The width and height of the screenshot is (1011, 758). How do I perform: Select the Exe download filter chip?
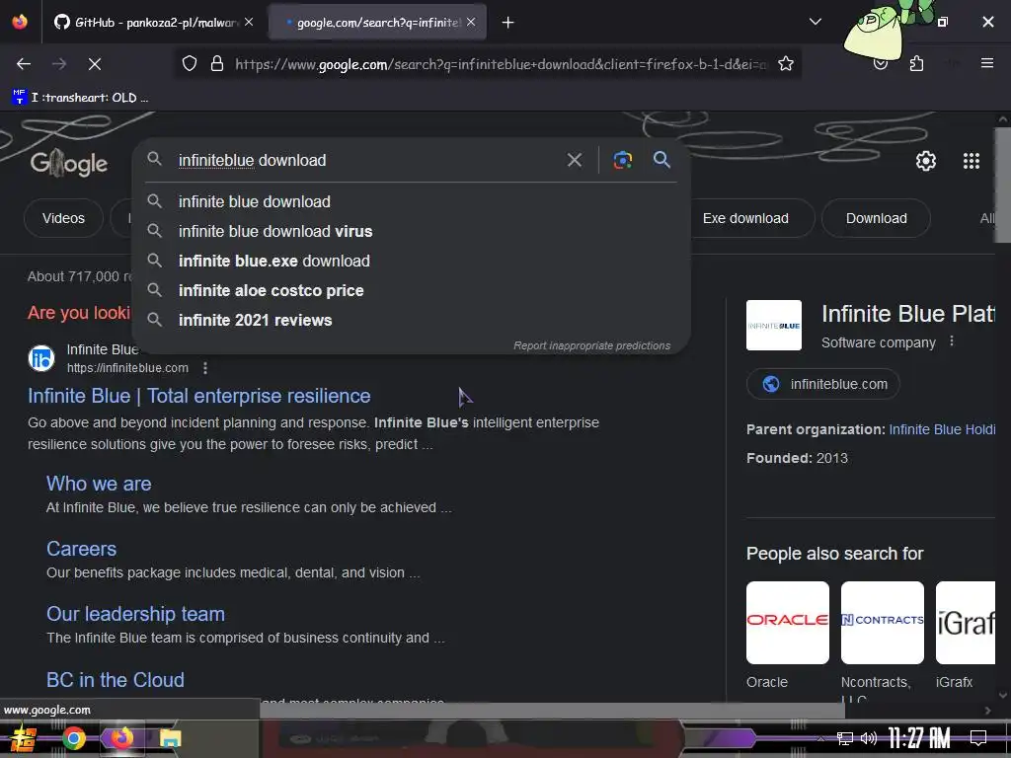click(x=746, y=218)
